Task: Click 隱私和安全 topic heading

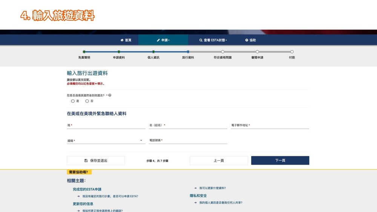Action: pyautogui.click(x=198, y=196)
